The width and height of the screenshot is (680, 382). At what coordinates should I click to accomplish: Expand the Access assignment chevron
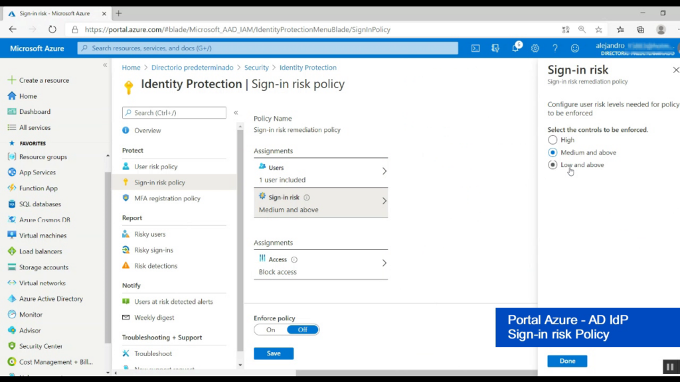384,263
